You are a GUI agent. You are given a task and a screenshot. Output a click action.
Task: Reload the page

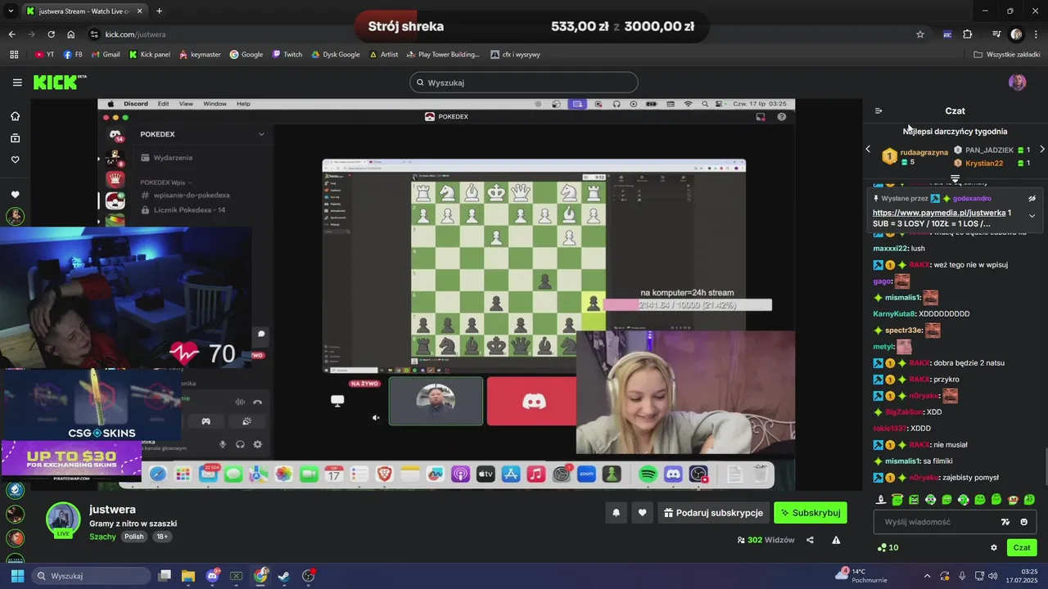tap(51, 34)
